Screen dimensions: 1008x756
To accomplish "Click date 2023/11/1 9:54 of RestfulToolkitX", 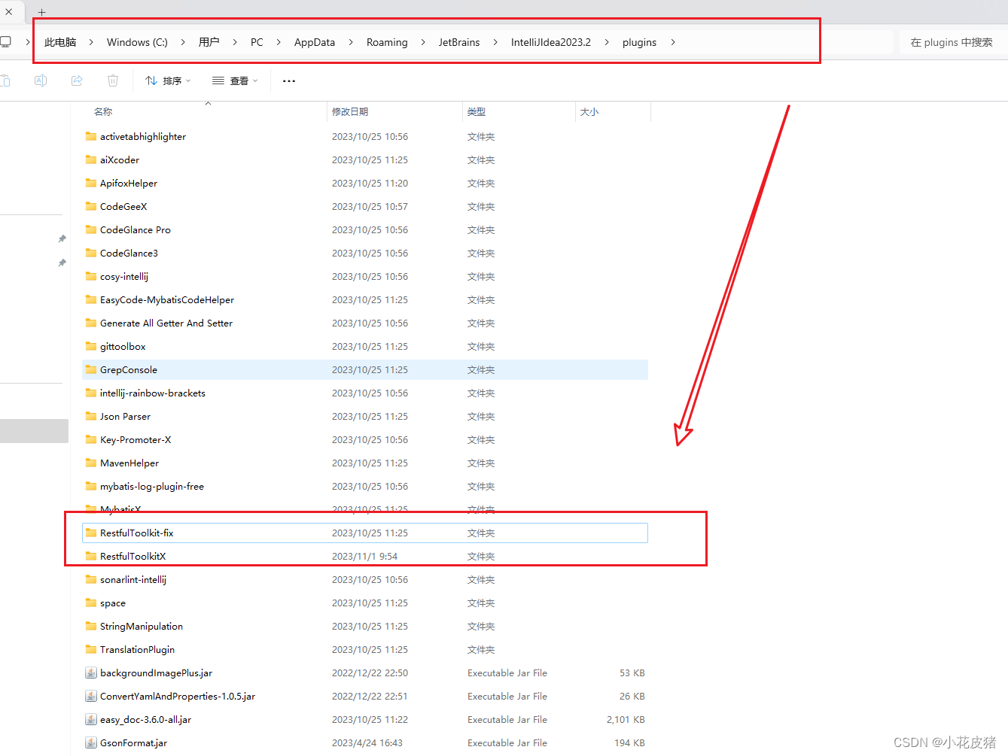I will (x=364, y=556).
